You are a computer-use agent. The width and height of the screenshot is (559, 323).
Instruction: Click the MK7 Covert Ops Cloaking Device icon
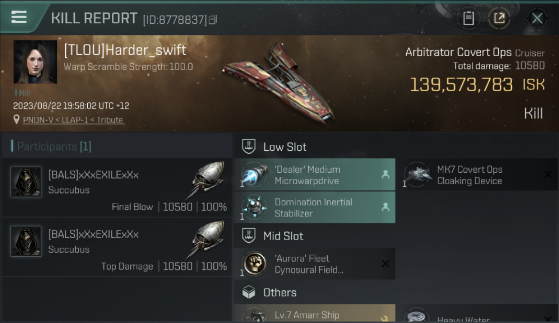click(418, 175)
